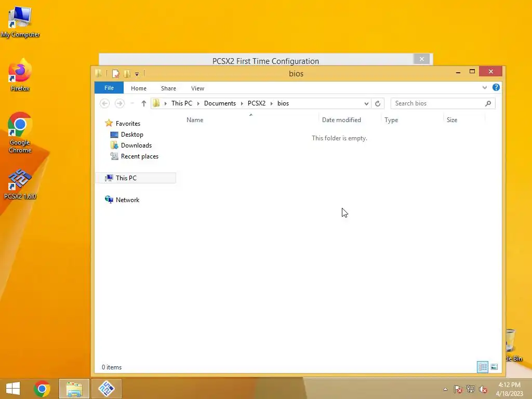Open Explorer Help icon
Viewport: 532px width, 399px height.
pyautogui.click(x=496, y=87)
